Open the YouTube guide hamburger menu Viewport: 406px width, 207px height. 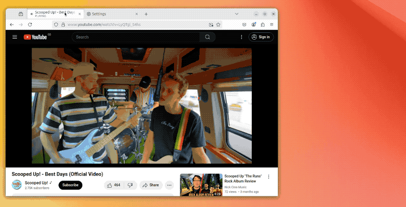[x=15, y=37]
